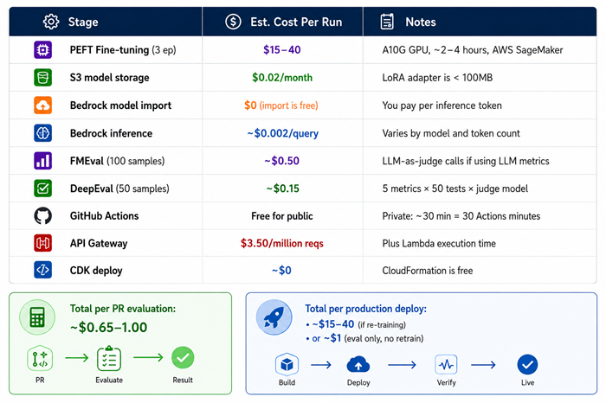Screen dimensions: 606x403
Task: Click the dollar-sign icon in the cost header
Action: [233, 22]
